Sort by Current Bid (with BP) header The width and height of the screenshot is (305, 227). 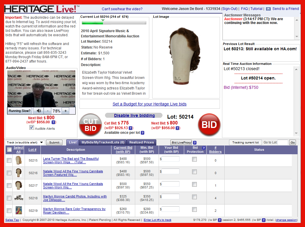[123, 150]
